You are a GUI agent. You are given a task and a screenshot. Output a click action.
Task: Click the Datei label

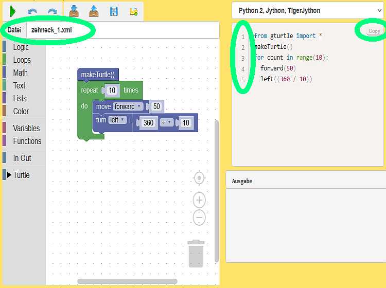pyautogui.click(x=14, y=30)
